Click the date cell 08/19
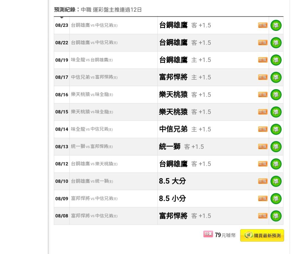The height and width of the screenshot is (254, 299). pyautogui.click(x=61, y=60)
